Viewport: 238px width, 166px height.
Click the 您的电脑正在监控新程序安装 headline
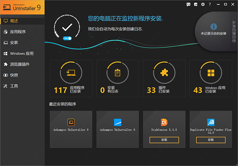pos(125,19)
